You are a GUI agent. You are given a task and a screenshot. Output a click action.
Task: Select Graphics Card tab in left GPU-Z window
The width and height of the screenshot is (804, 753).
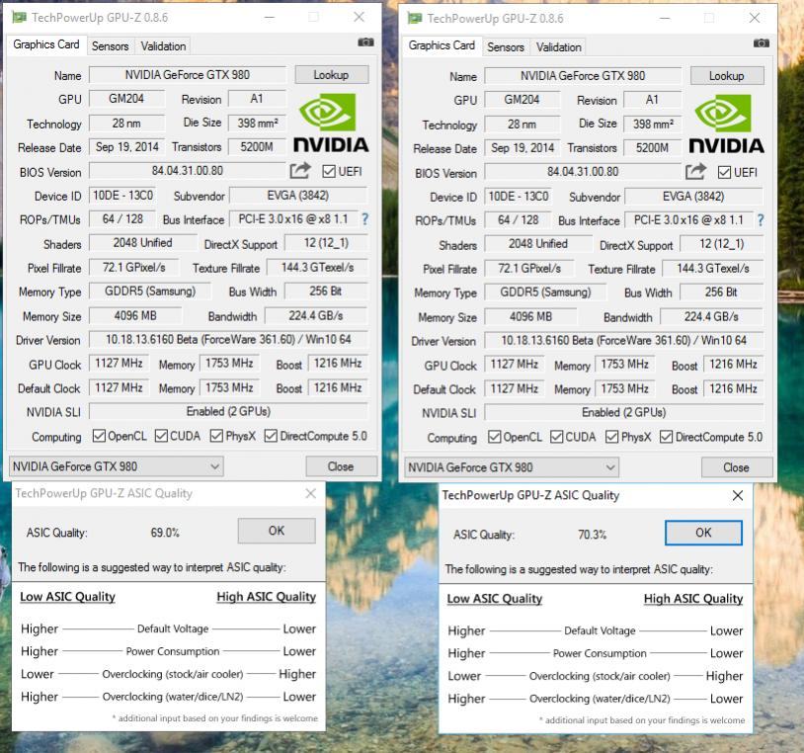(x=46, y=44)
